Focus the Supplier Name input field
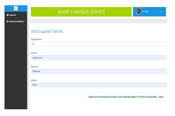The width and height of the screenshot is (175, 116). pyautogui.click(x=99, y=44)
